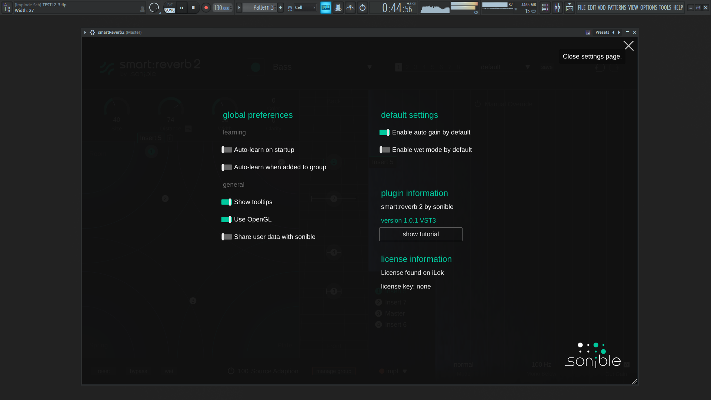Click the hint bar metronome icon
This screenshot has width=711, height=400.
coord(142,9)
